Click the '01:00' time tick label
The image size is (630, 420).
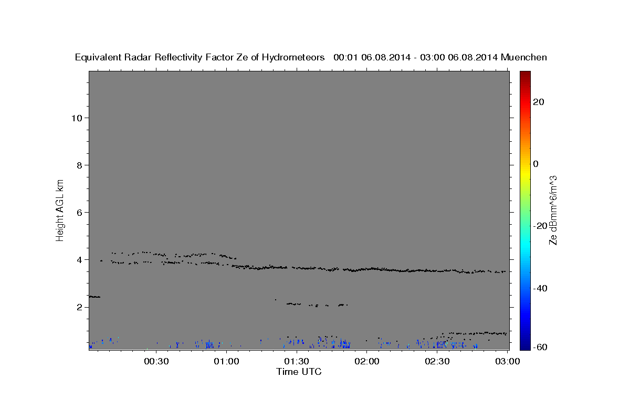coord(227,361)
